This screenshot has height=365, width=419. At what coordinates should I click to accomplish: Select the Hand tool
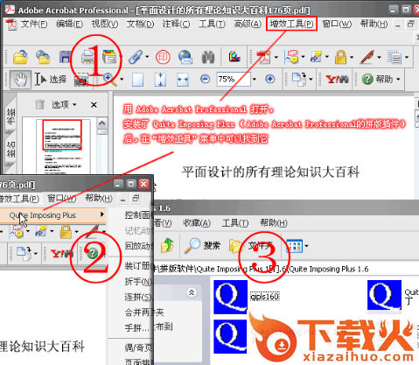[x=20, y=80]
